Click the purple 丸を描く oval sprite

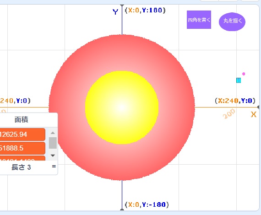[232, 21]
